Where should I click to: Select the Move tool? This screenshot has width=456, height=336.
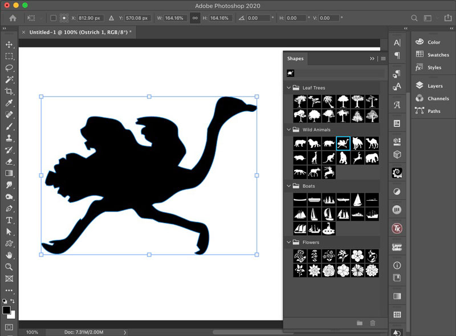[9, 44]
